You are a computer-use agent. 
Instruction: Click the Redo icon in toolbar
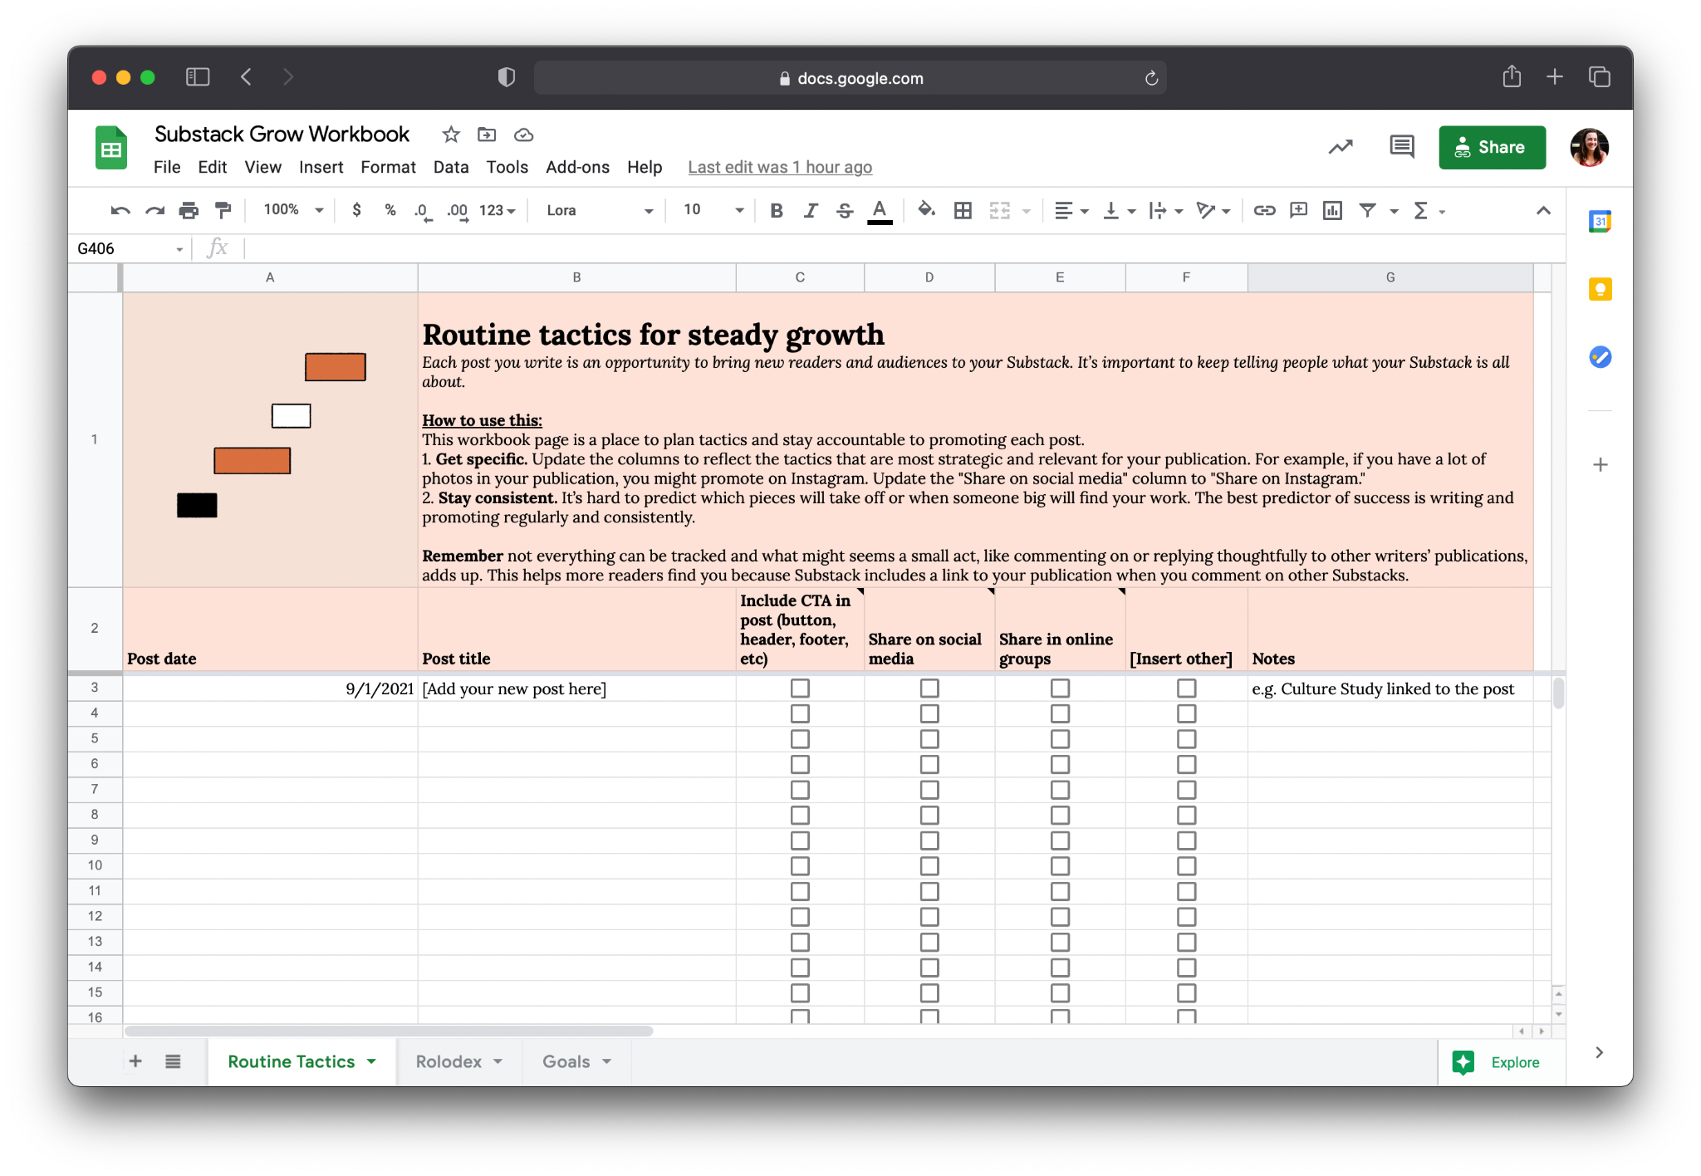pyautogui.click(x=154, y=211)
